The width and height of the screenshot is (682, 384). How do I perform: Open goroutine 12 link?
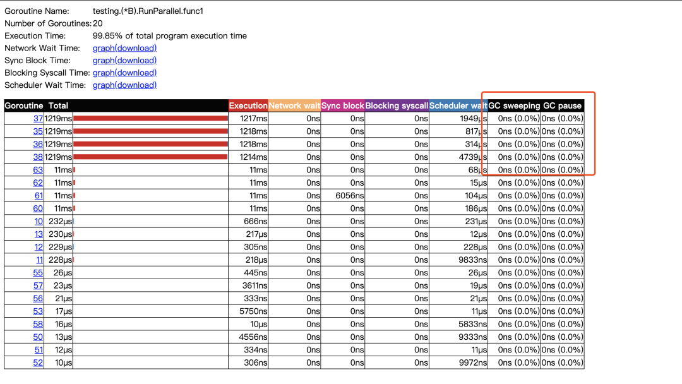point(39,247)
